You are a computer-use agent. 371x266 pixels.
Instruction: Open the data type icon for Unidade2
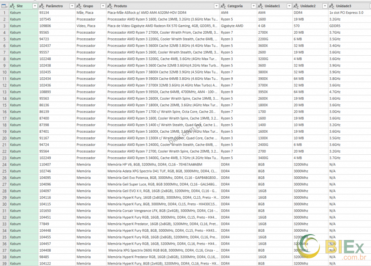[x=296, y=6]
